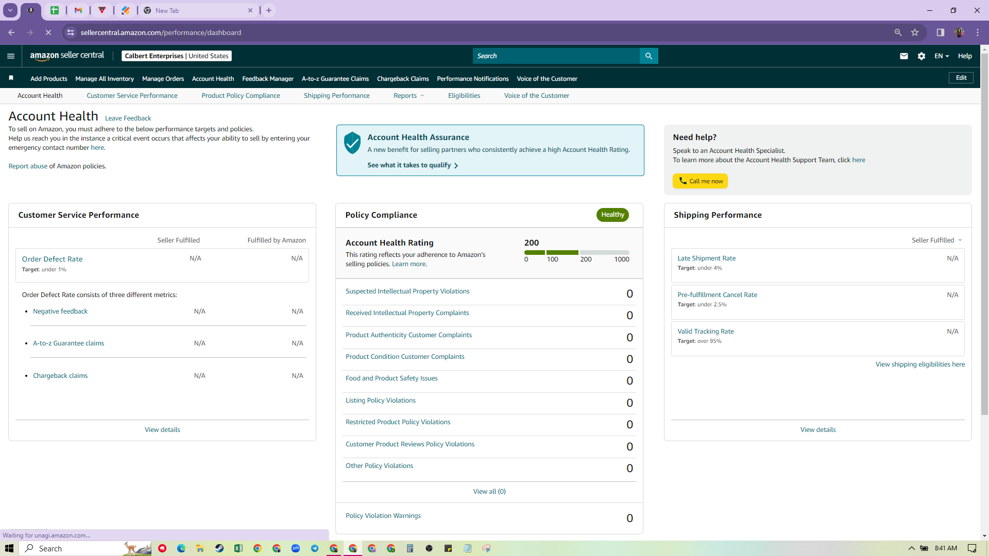Open Chrome's three-dot menu
Screen dimensions: 989x556
point(978,32)
